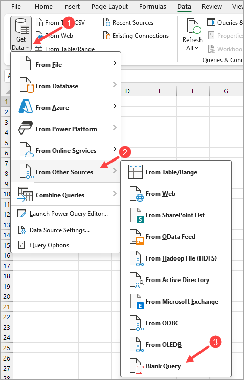The image size is (244, 380).
Task: Open Query Options menu entry
Action: click(x=66, y=245)
